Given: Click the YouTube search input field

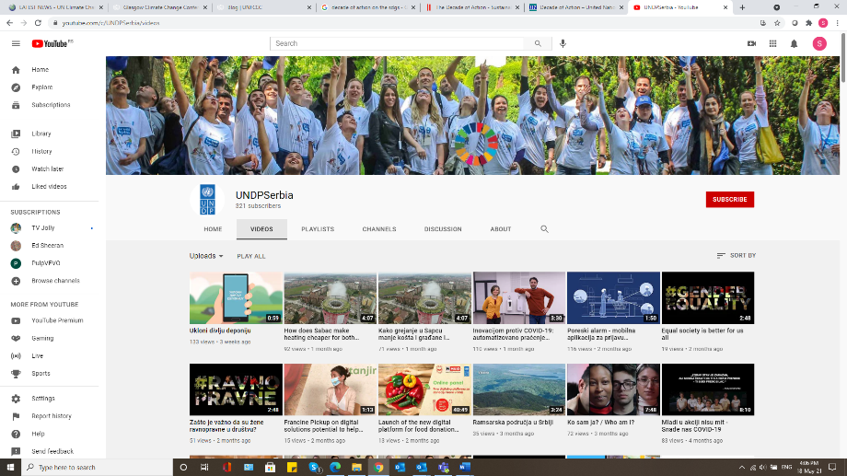Looking at the screenshot, I should pyautogui.click(x=397, y=44).
